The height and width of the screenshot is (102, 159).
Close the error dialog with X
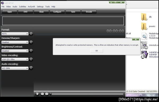point(136,39)
